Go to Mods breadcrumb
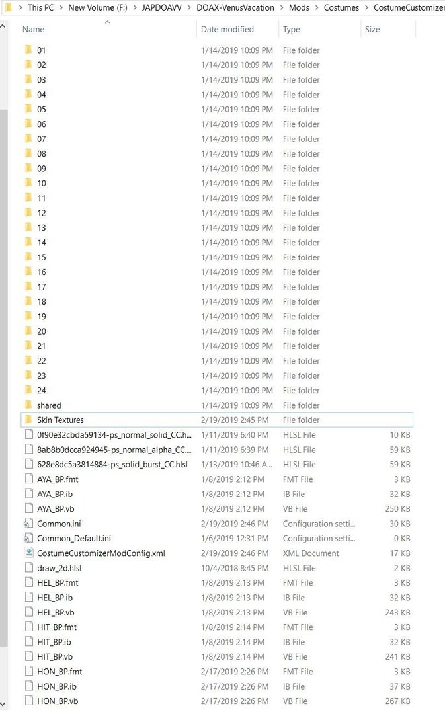Screen dimensions: 445x714 pos(299,7)
